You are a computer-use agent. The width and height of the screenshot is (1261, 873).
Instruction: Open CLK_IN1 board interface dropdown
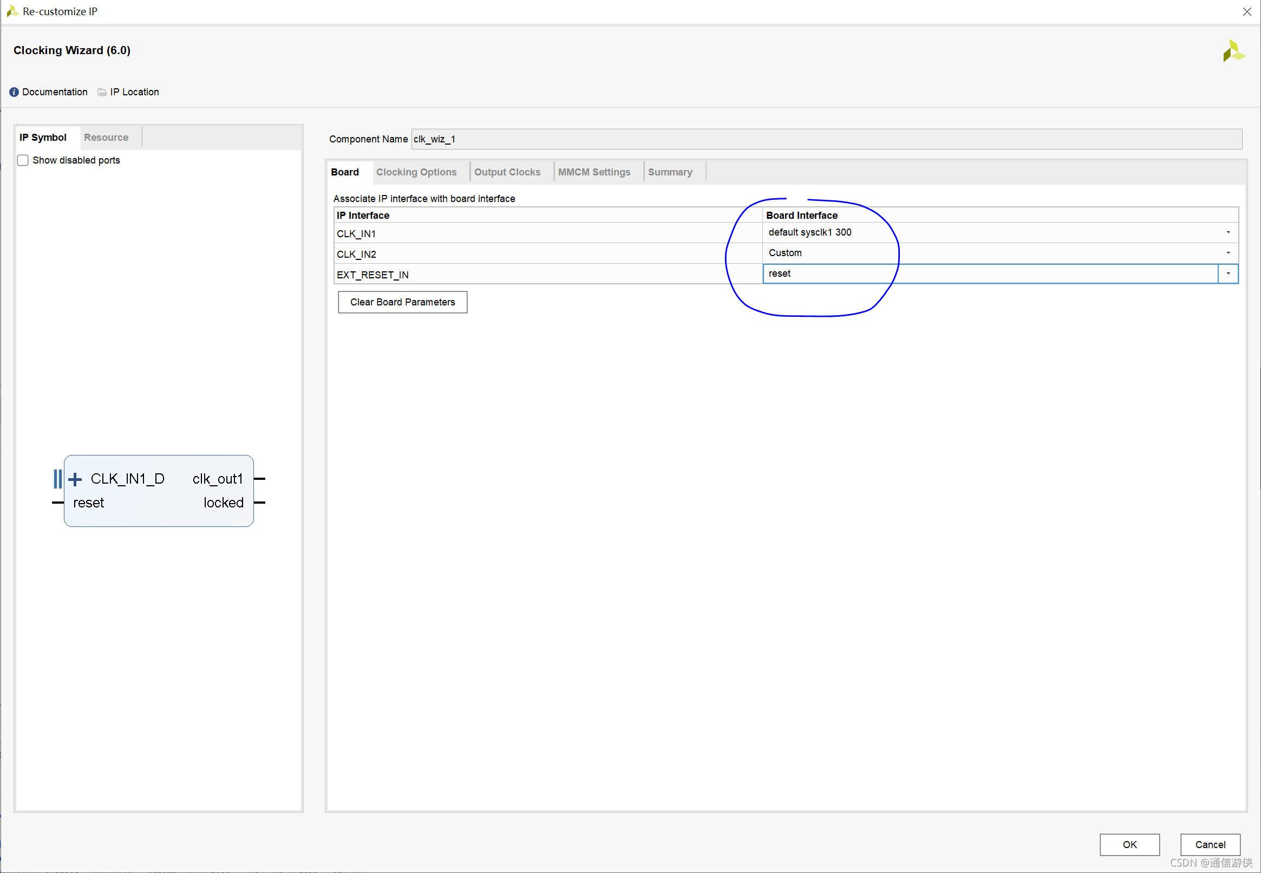pos(1228,232)
